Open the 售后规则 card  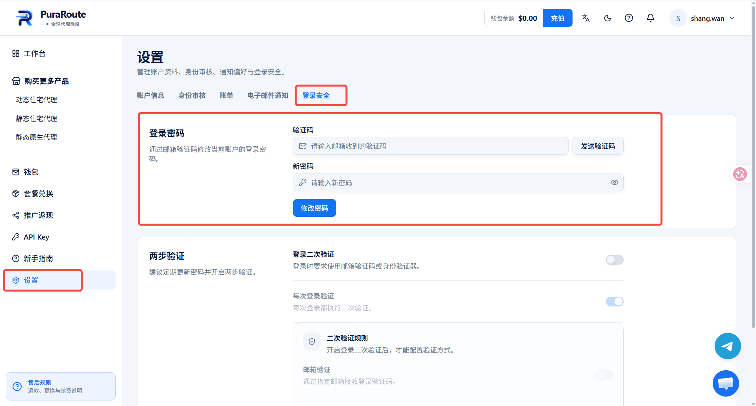[61, 386]
